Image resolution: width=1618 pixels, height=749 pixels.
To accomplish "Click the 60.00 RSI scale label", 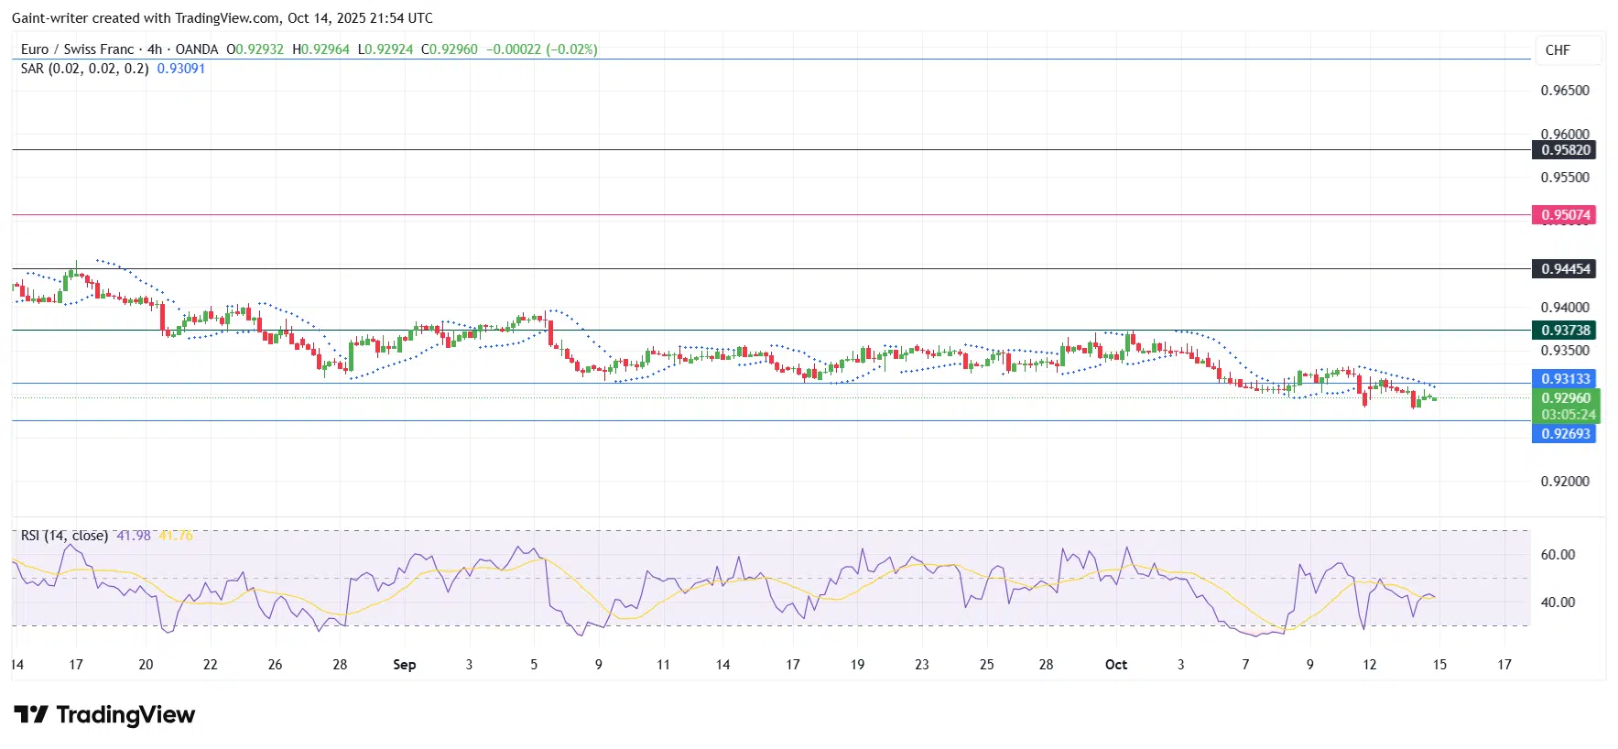I will [1558, 555].
